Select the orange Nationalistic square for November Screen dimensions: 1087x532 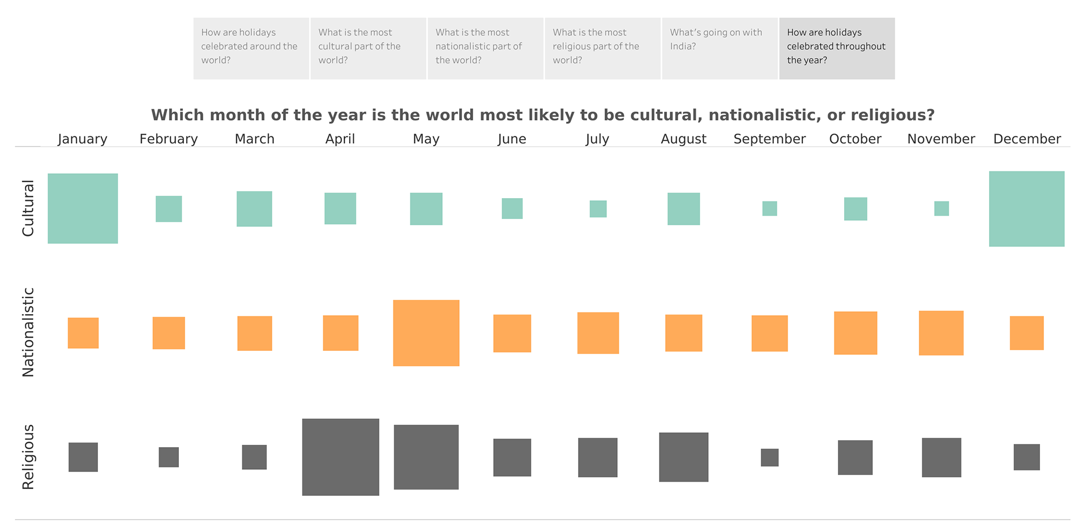pyautogui.click(x=941, y=333)
